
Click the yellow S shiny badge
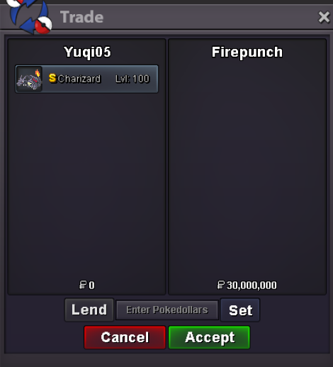pos(52,78)
